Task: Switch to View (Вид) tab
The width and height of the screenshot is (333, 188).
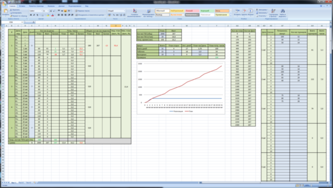Action: [x=87, y=6]
